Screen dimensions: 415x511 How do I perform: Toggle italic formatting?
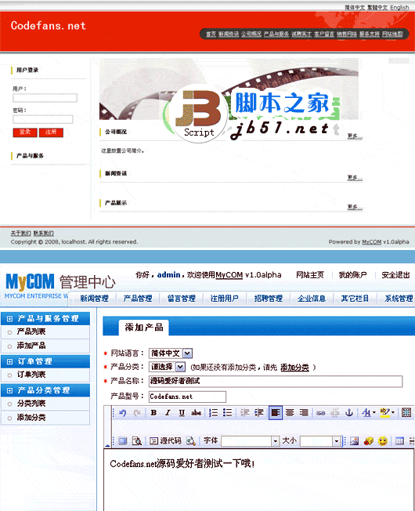click(x=168, y=413)
